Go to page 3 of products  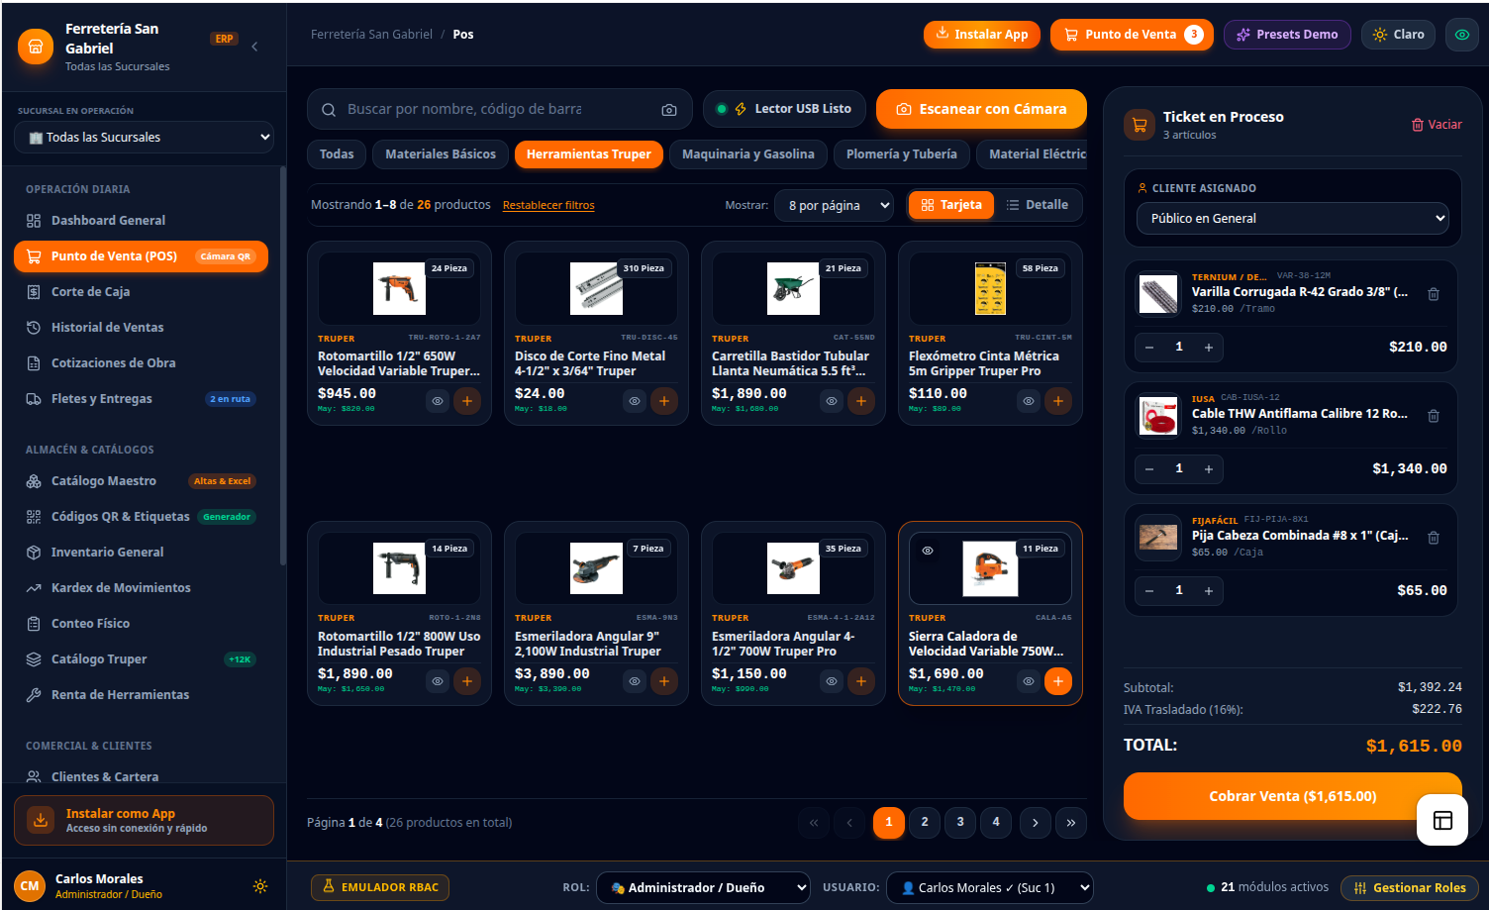coord(960,823)
